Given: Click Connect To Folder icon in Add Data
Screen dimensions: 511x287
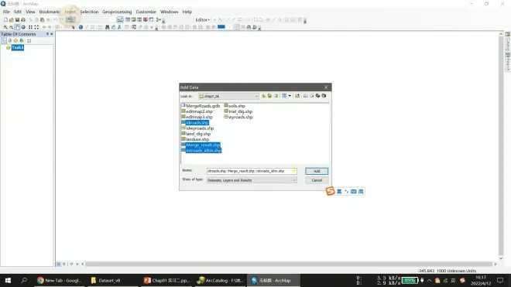Looking at the screenshot, I should (297, 96).
